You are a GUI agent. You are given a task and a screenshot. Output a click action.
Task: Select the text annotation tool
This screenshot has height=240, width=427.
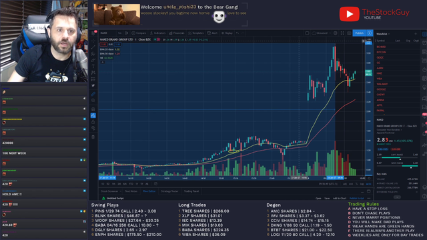[x=93, y=67]
